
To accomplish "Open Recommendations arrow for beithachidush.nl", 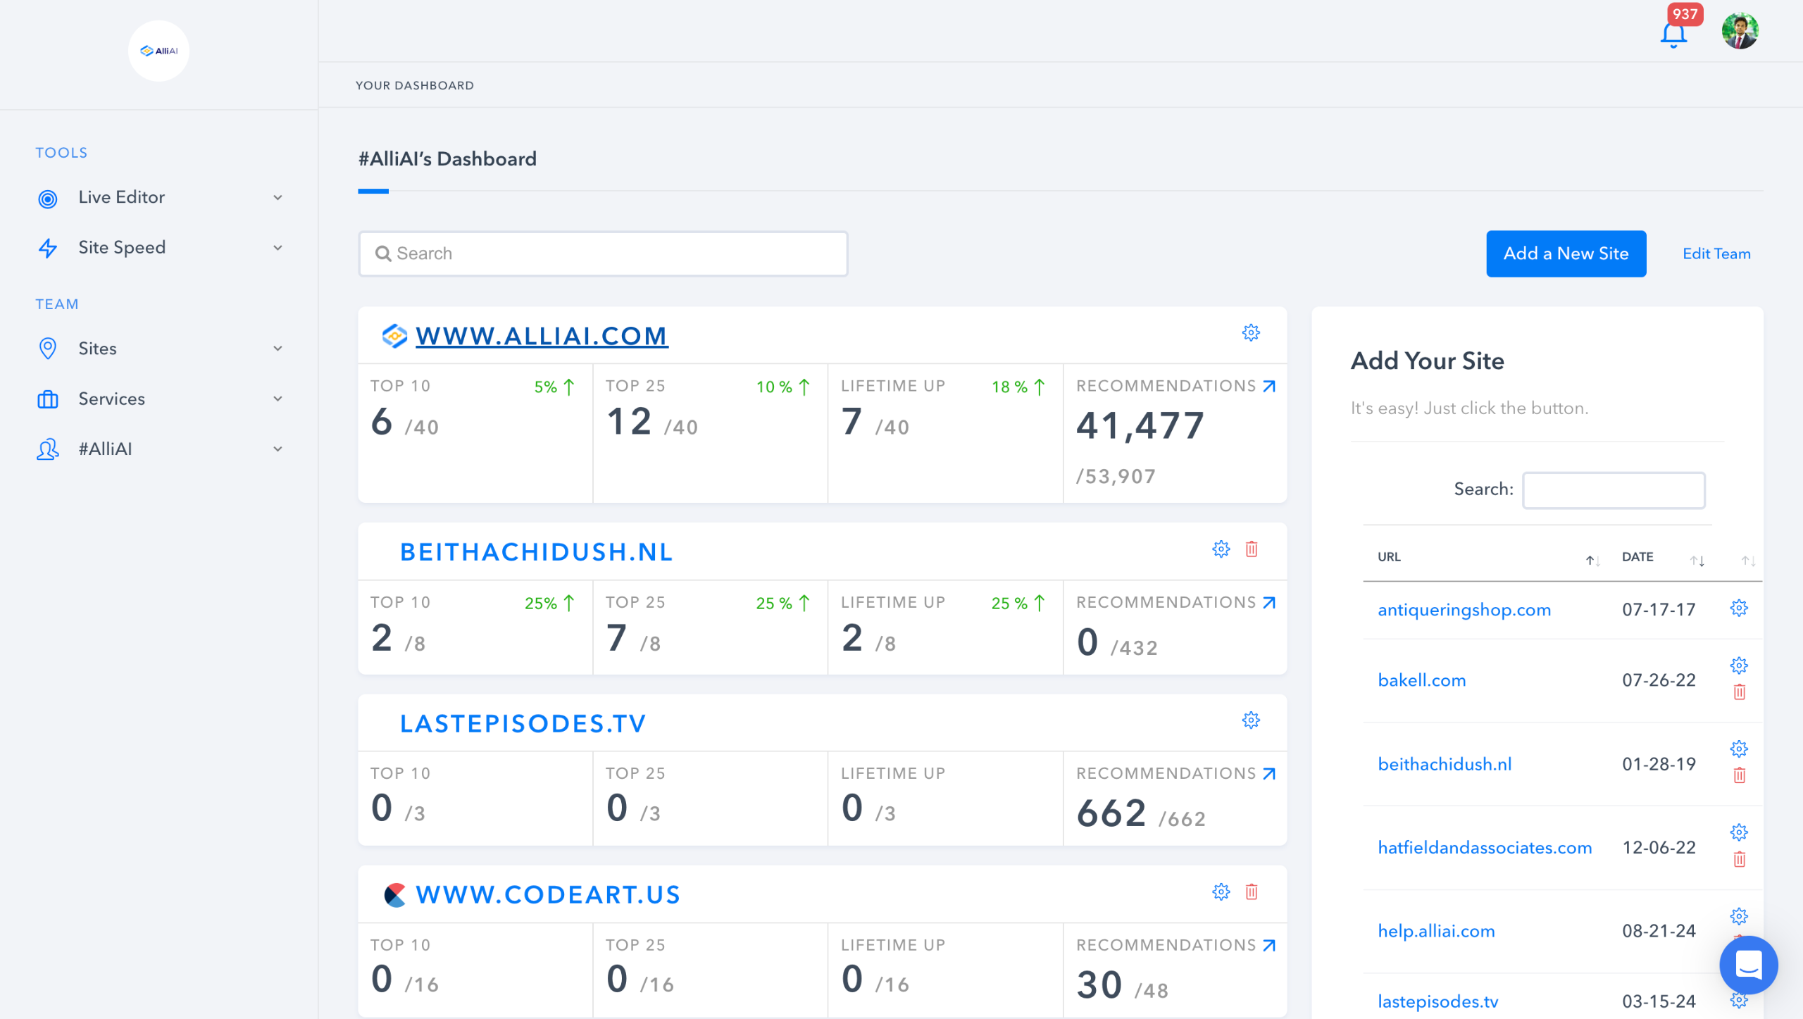I will 1269,603.
